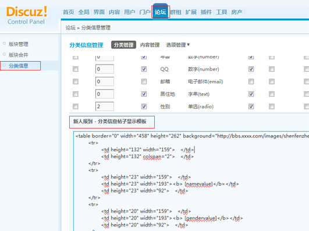Switch to the 论坛 top tab
Viewport: 309px width, 231px height.
coord(161,12)
